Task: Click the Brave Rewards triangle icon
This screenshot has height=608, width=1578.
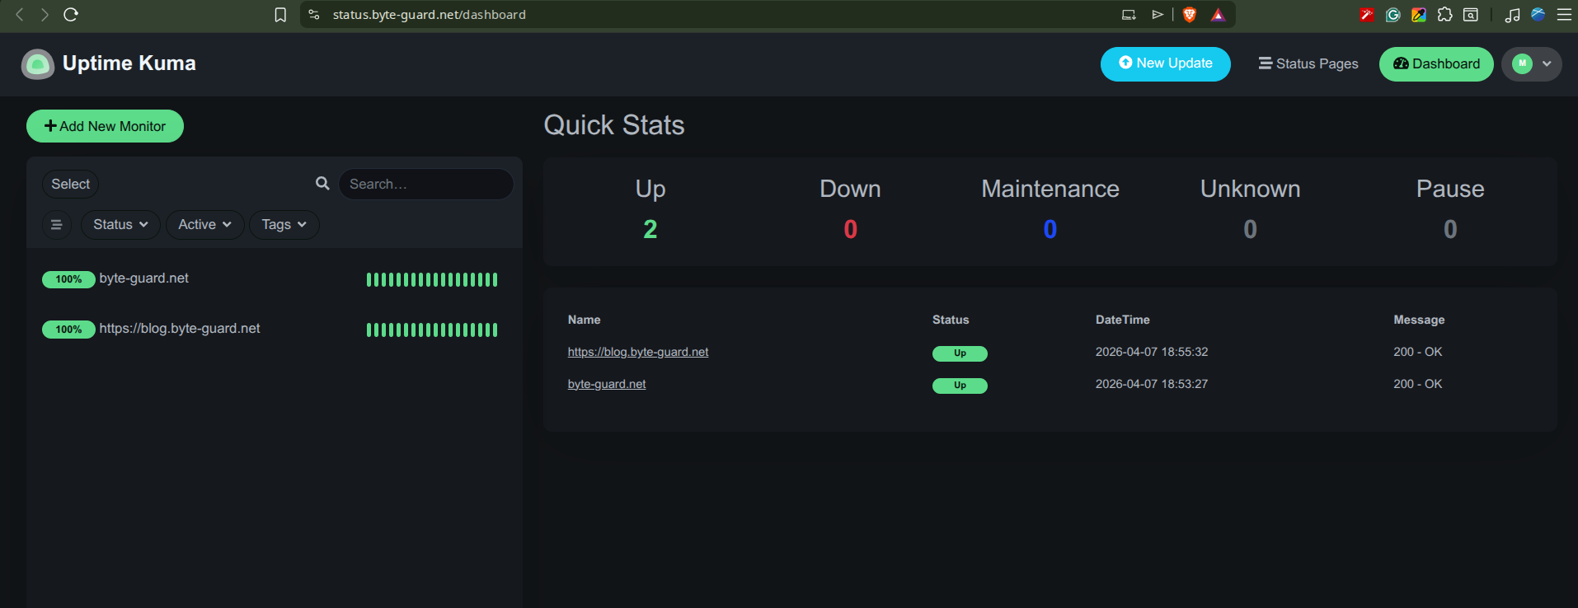Action: click(1218, 15)
